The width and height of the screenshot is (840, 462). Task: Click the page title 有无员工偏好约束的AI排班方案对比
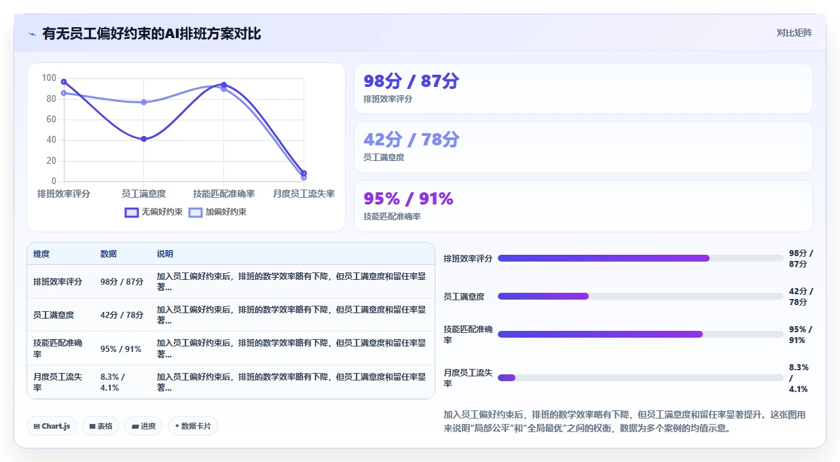click(x=151, y=34)
